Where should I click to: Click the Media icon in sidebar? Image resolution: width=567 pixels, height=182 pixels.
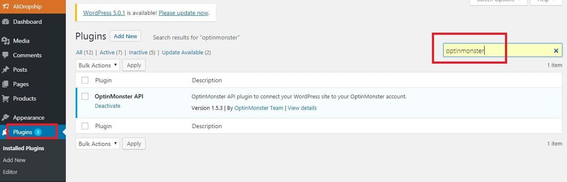click(6, 41)
